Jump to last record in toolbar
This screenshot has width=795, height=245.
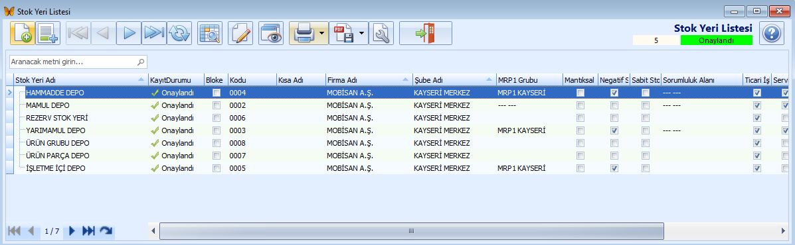coord(154,33)
